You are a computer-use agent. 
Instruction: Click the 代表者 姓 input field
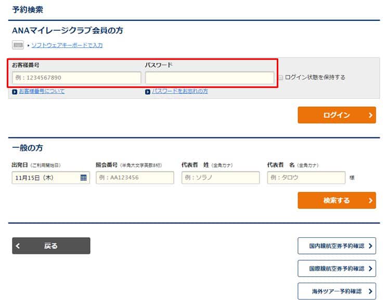tap(220, 178)
